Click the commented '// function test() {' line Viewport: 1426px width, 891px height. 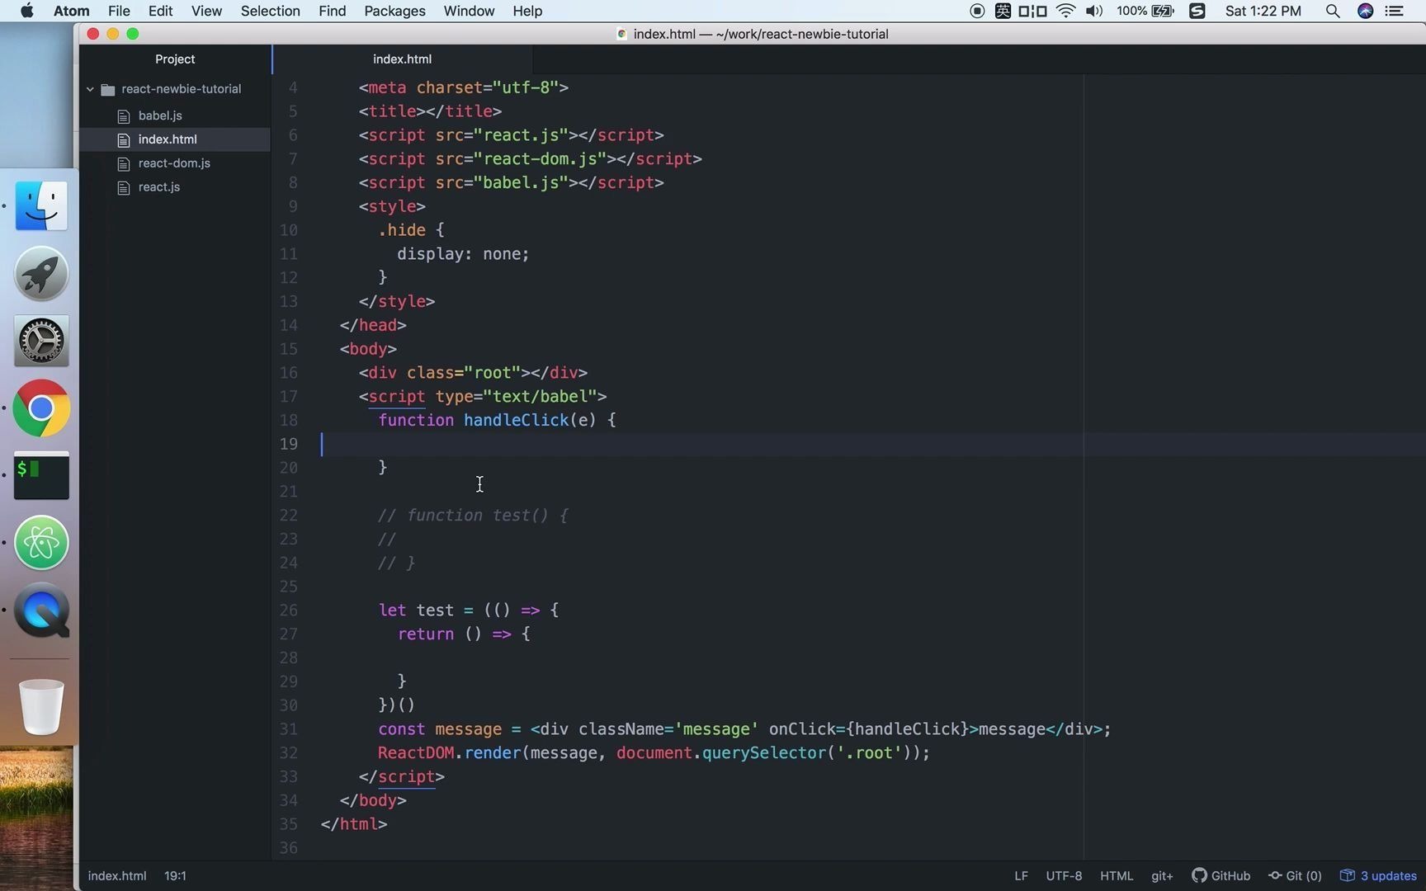473,516
